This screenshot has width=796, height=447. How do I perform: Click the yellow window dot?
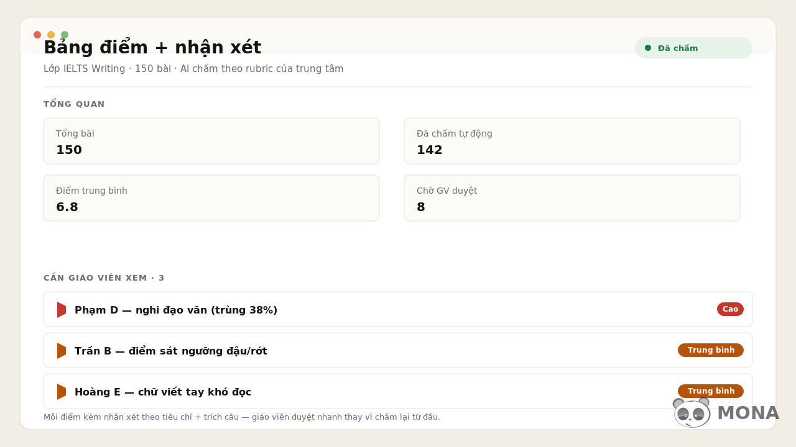pos(51,35)
